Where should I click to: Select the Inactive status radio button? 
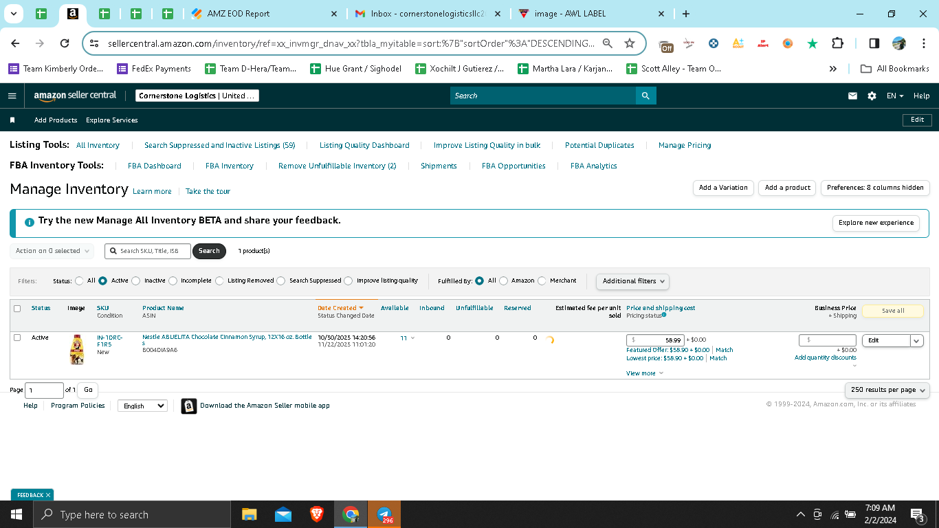pyautogui.click(x=136, y=280)
